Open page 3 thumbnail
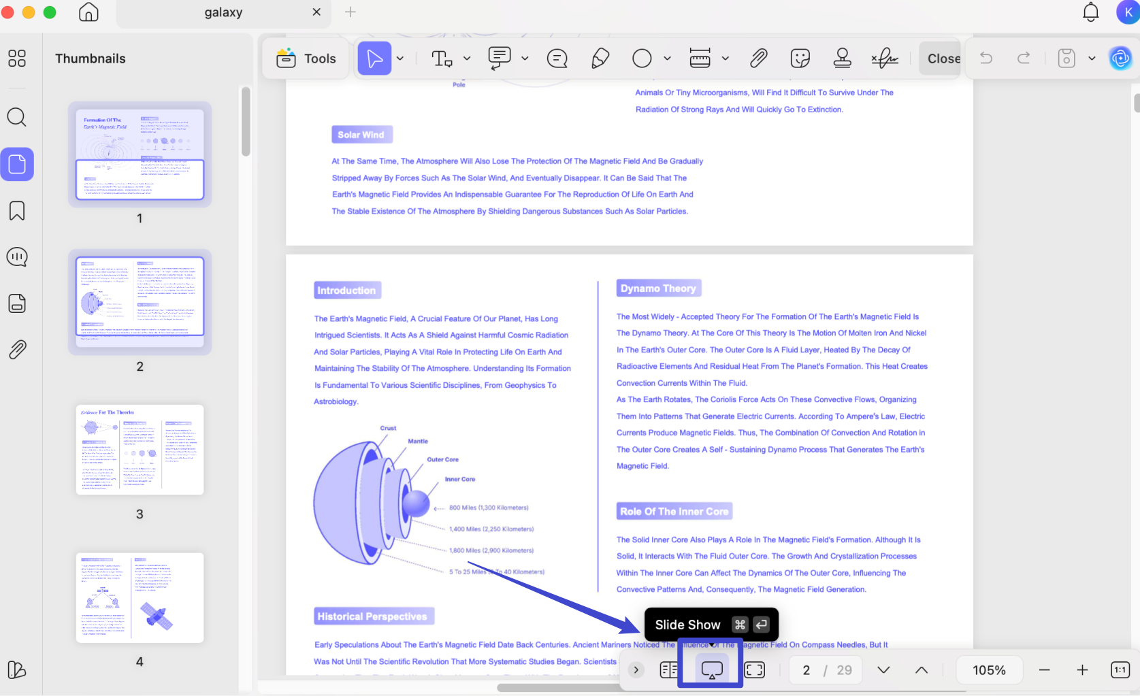Image resolution: width=1140 pixels, height=696 pixels. tap(140, 450)
